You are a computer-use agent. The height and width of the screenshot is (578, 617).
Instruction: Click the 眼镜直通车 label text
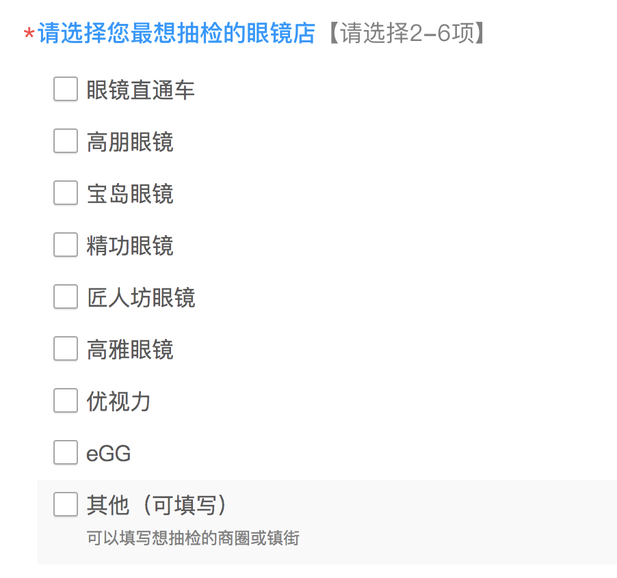140,89
